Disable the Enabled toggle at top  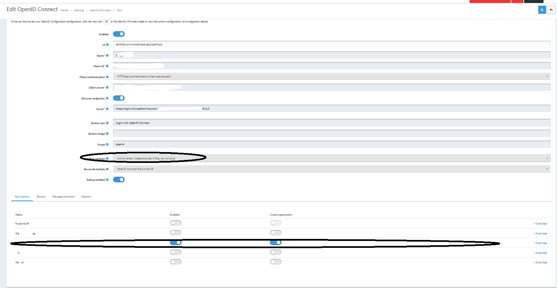pyautogui.click(x=119, y=34)
